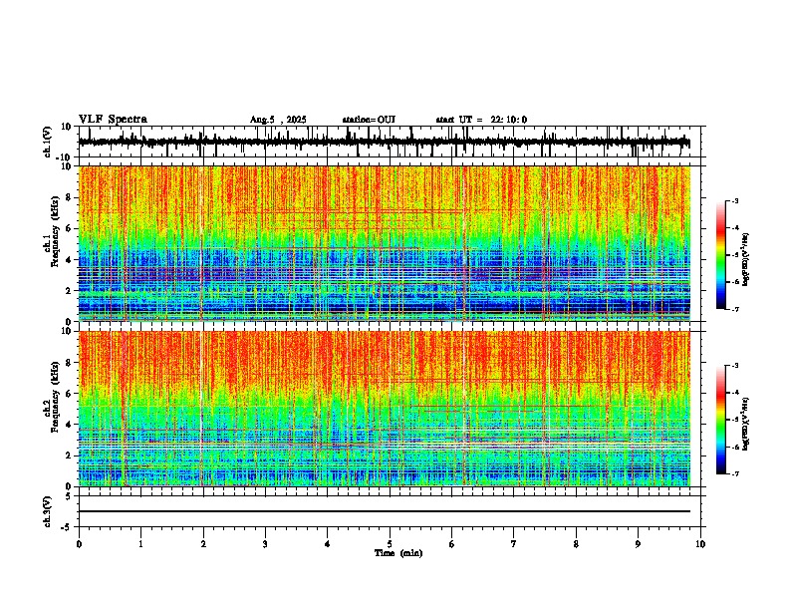Click the ch.1 spectrogram color bar

click(721, 255)
